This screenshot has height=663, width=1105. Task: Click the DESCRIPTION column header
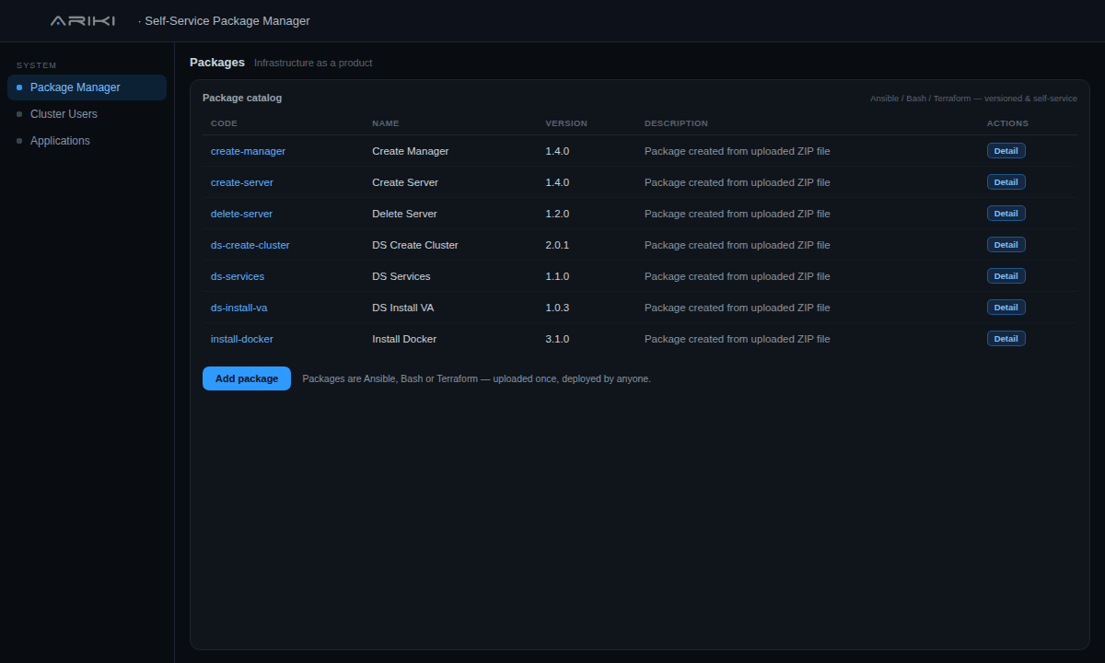click(x=676, y=123)
